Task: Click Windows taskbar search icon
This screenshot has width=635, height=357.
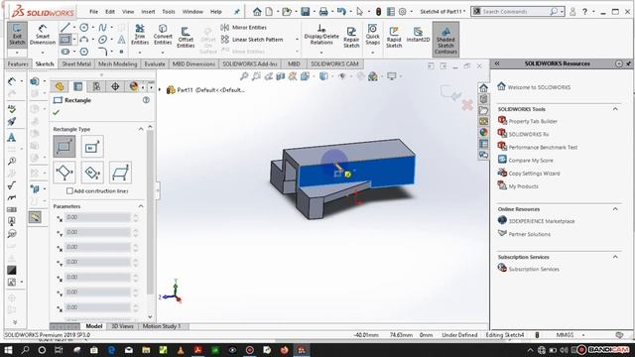Action: (x=25, y=350)
